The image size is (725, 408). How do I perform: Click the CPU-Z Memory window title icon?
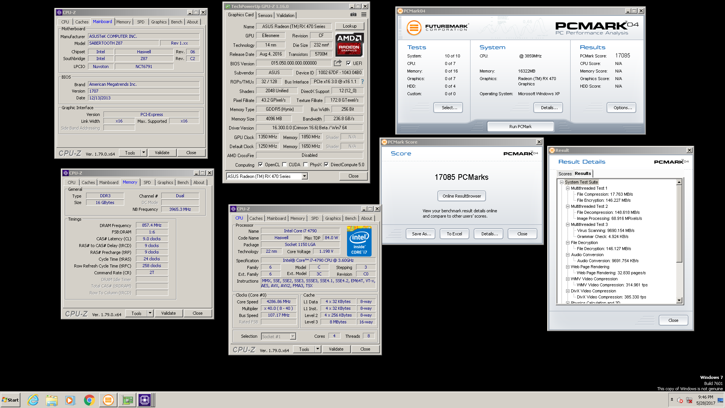coord(65,173)
